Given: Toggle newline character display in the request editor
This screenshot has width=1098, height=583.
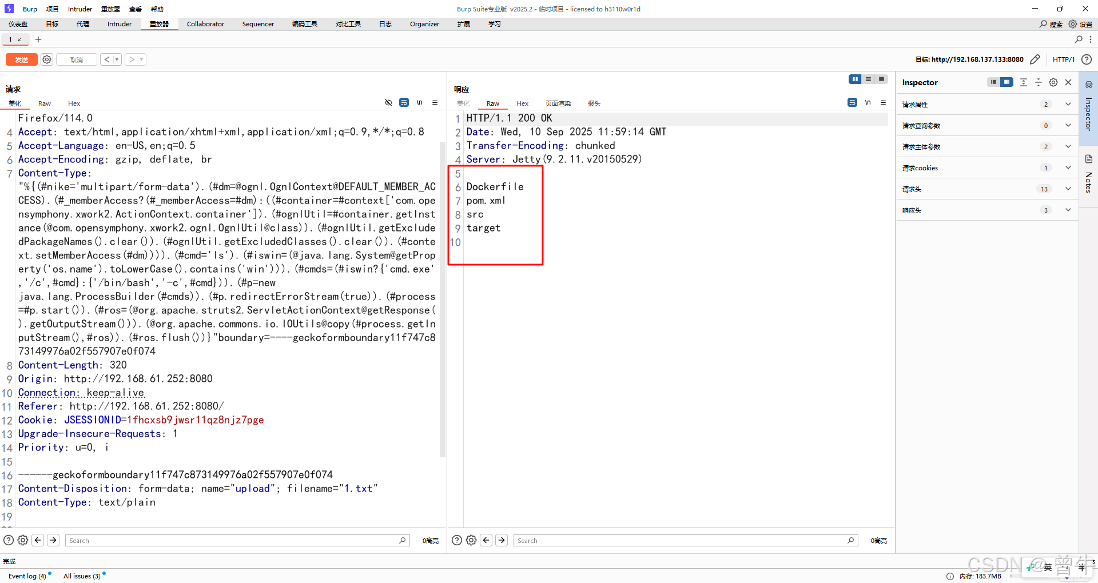Looking at the screenshot, I should (x=419, y=102).
